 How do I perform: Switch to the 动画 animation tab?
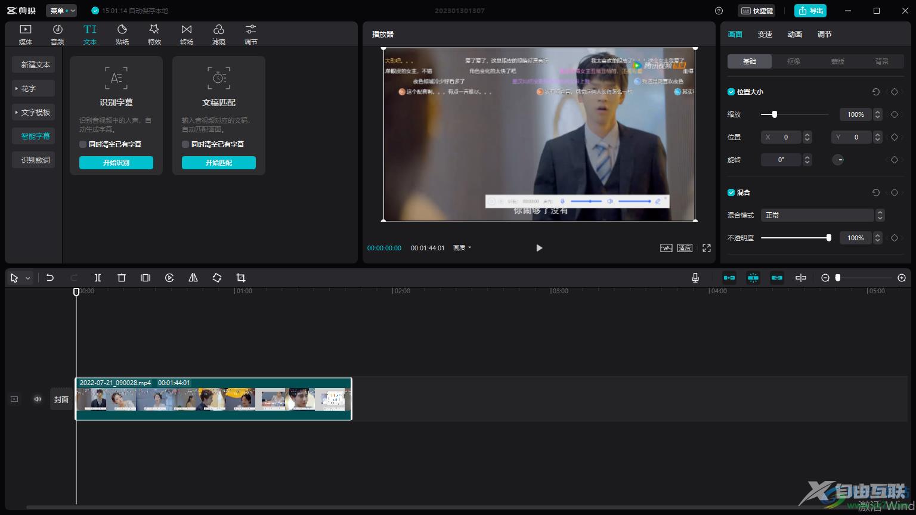click(795, 35)
